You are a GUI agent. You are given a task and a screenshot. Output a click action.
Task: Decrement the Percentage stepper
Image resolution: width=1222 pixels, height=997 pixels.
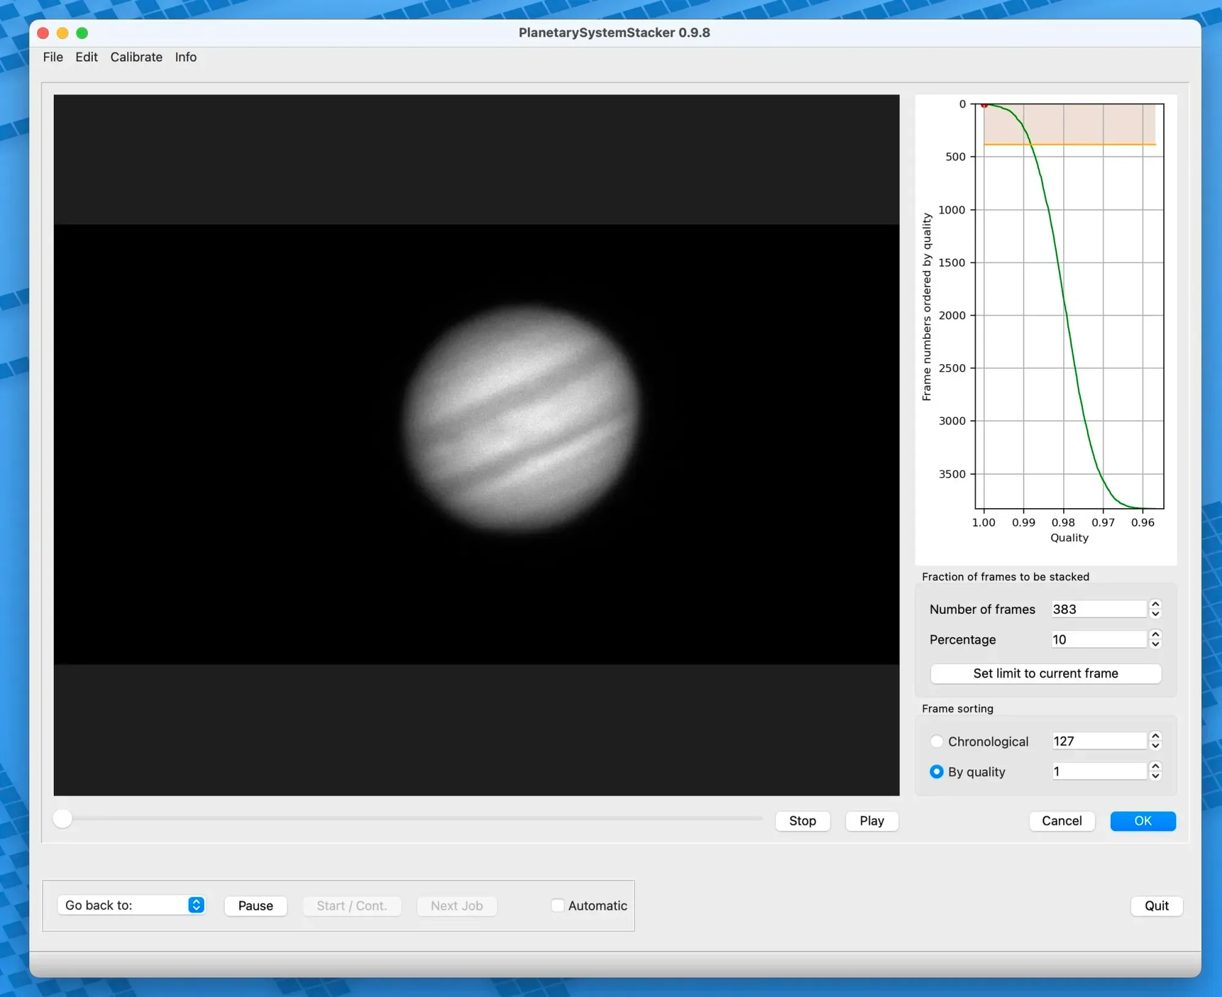tap(1155, 645)
